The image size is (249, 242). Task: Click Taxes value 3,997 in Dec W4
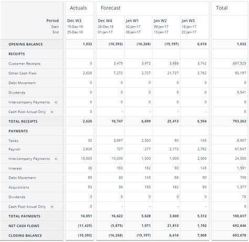click(x=118, y=140)
